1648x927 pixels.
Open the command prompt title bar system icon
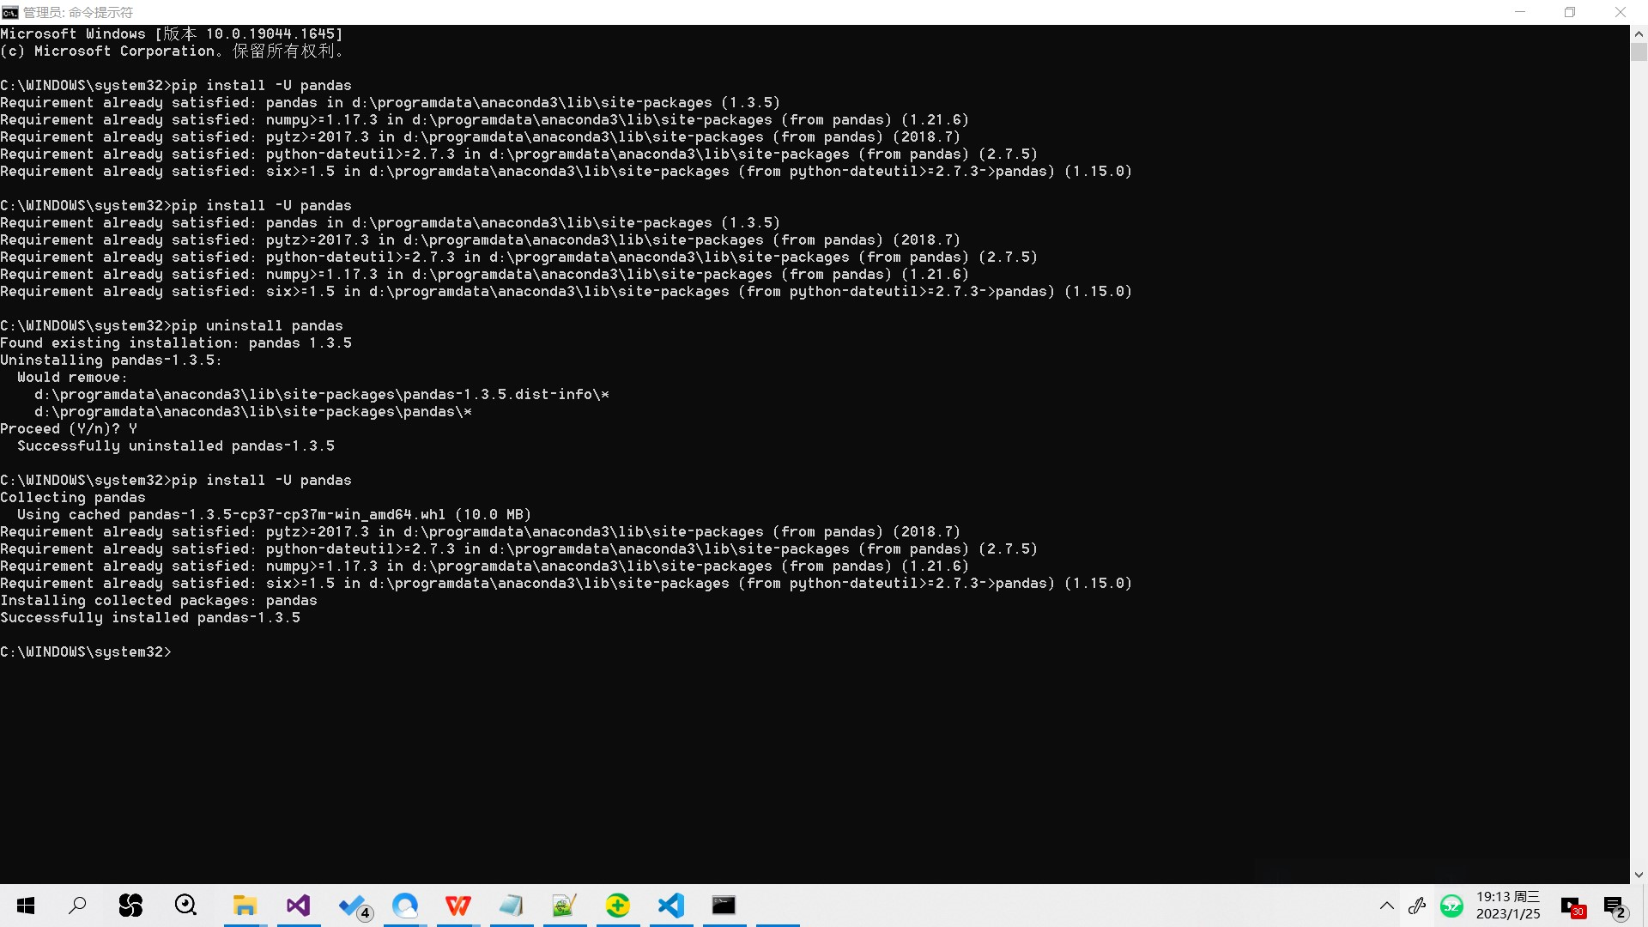(10, 12)
